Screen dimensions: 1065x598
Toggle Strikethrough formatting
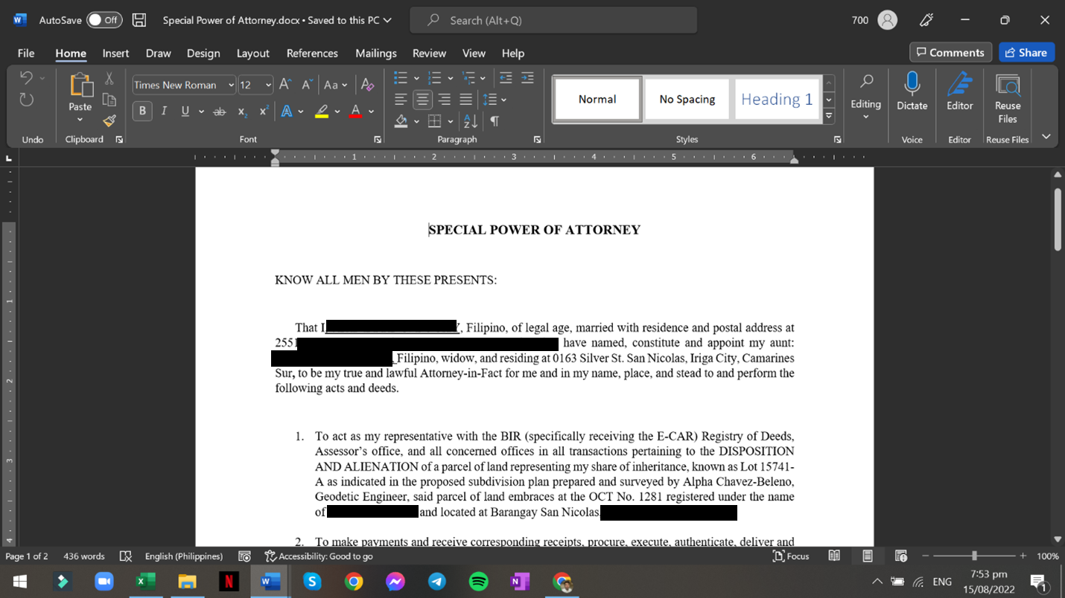pyautogui.click(x=219, y=112)
